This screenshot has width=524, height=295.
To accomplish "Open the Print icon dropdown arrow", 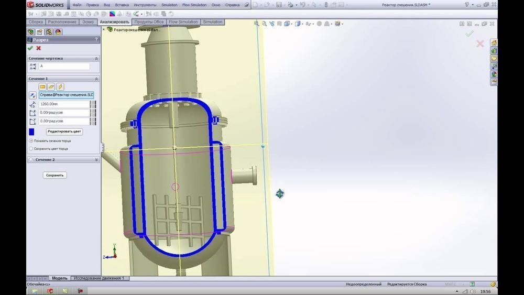I will coord(297,5).
